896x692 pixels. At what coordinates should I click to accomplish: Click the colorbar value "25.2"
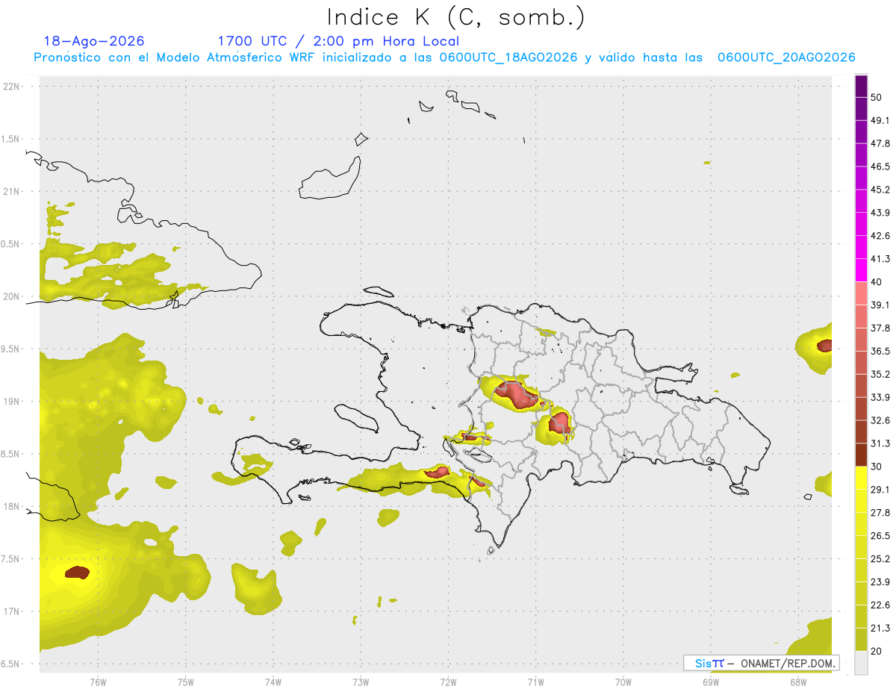[880, 558]
